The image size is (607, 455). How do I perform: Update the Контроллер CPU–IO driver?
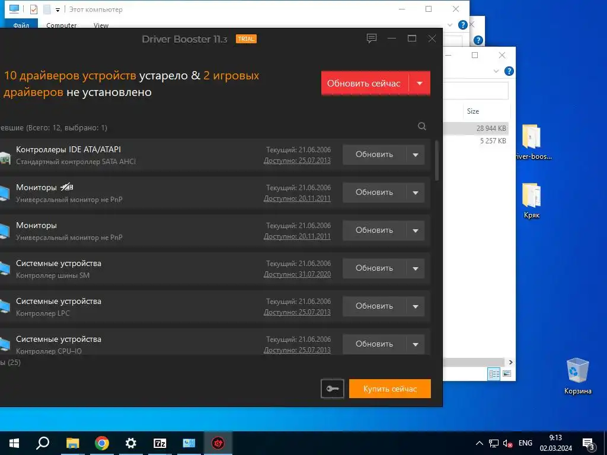(375, 344)
